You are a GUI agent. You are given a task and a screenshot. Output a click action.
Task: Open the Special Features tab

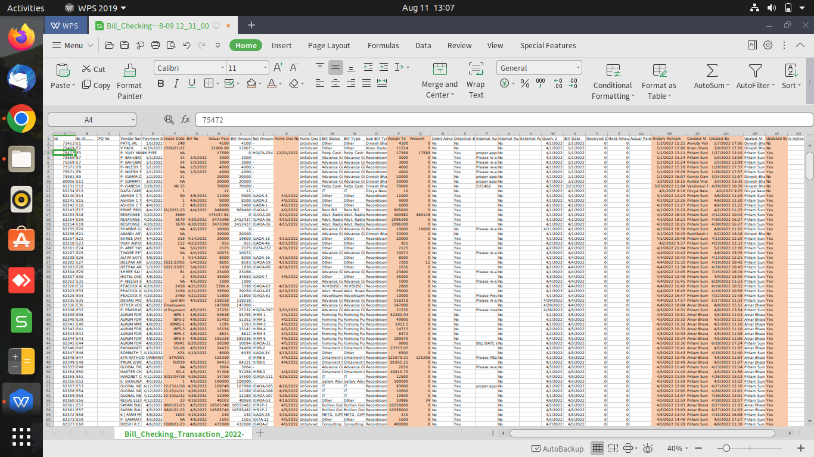point(548,45)
